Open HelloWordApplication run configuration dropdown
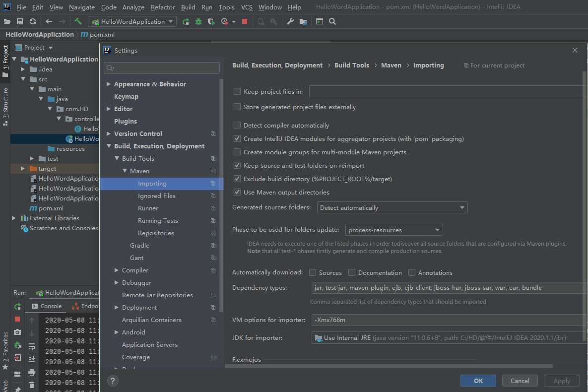588x392 pixels. click(x=132, y=21)
